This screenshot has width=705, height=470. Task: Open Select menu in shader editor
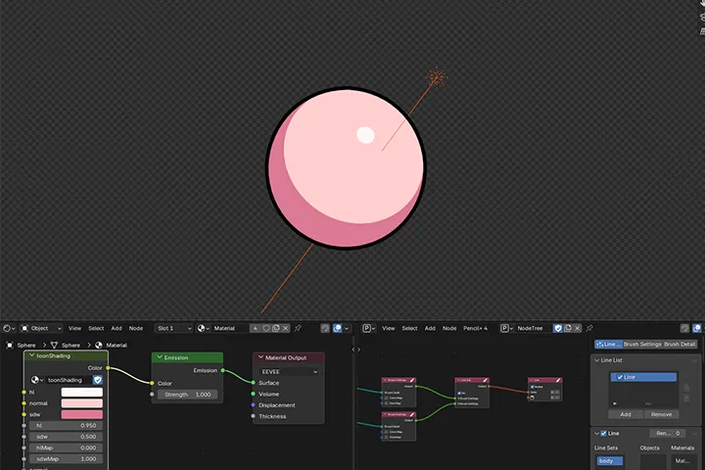point(96,328)
